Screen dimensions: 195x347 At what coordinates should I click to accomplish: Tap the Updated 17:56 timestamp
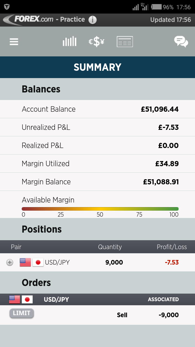tap(170, 20)
